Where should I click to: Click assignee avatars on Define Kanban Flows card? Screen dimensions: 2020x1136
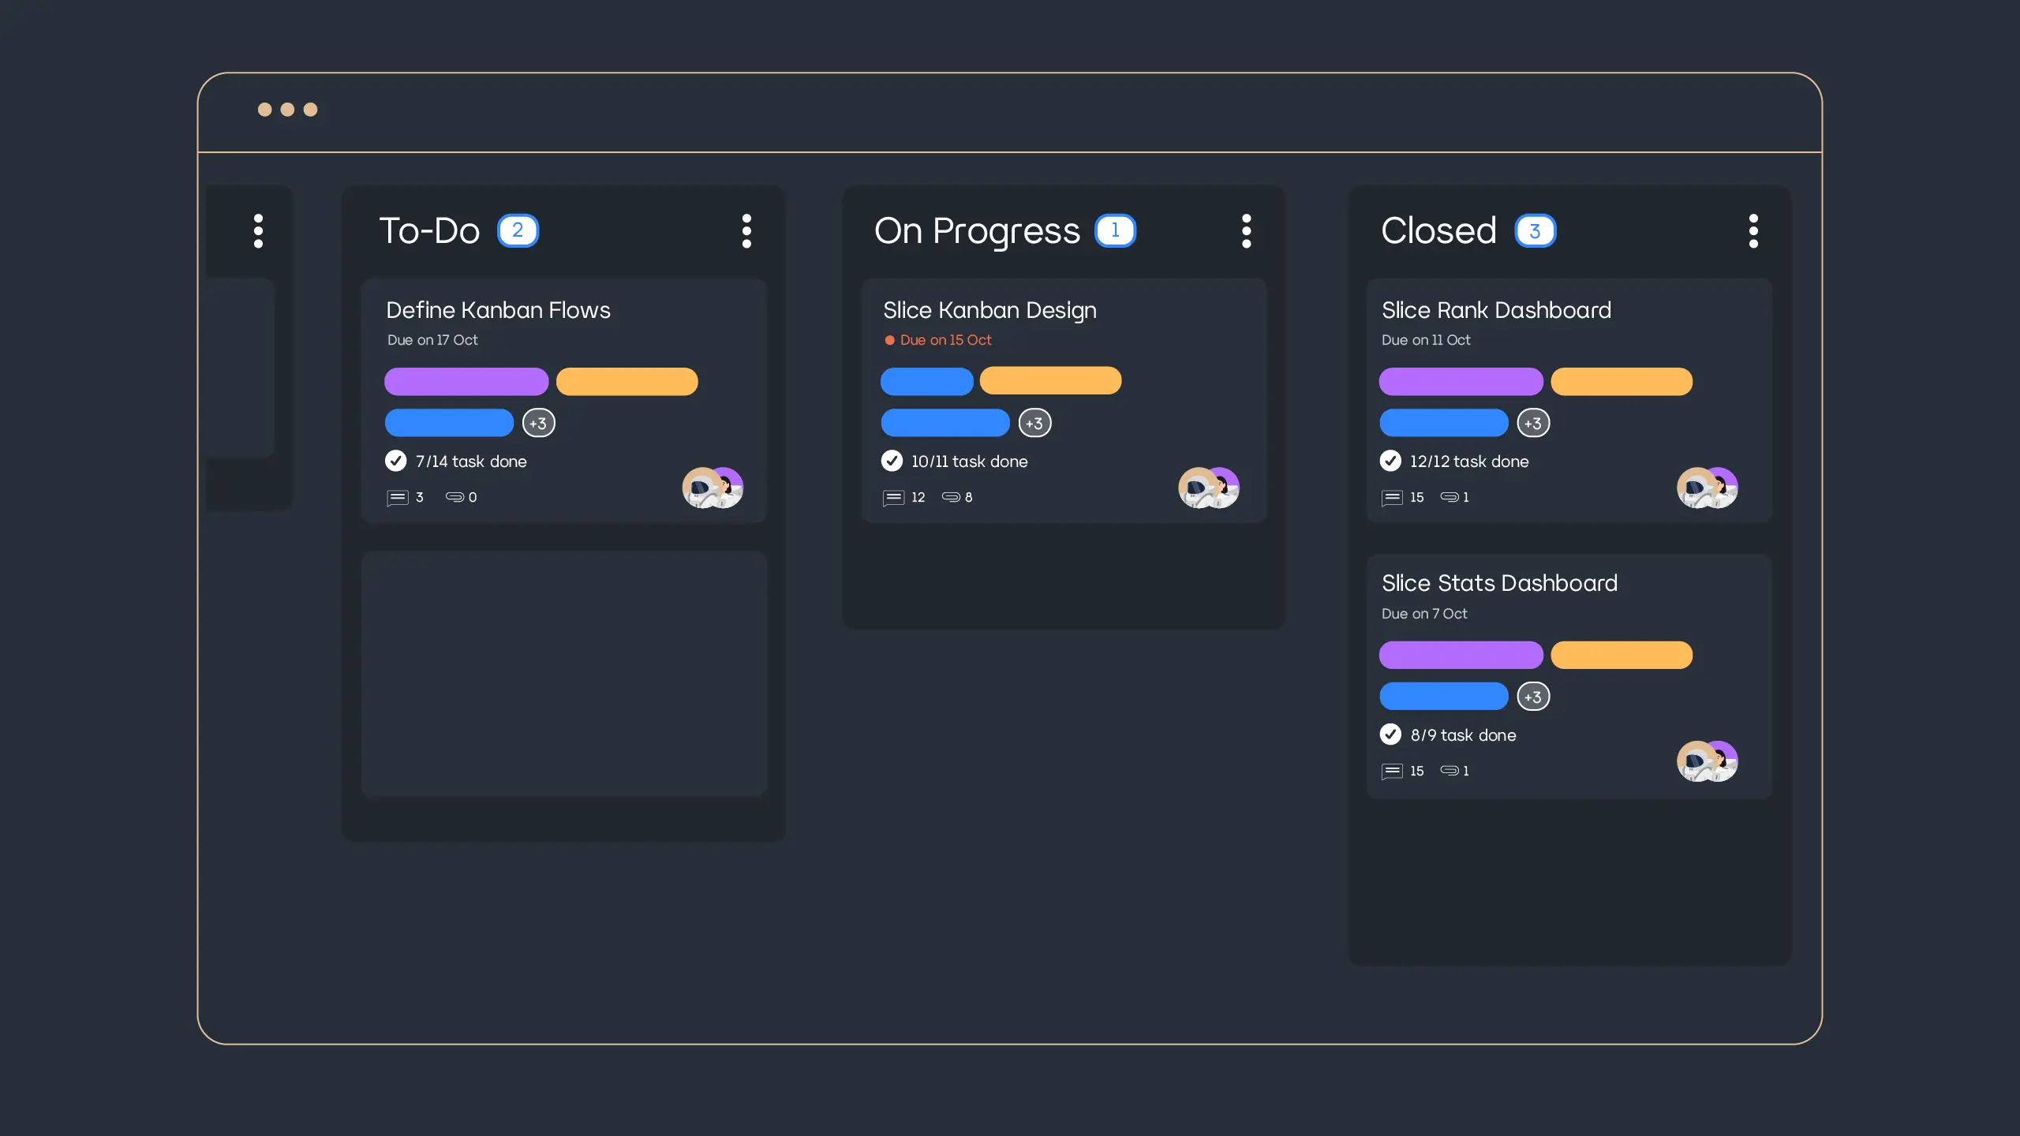coord(713,488)
